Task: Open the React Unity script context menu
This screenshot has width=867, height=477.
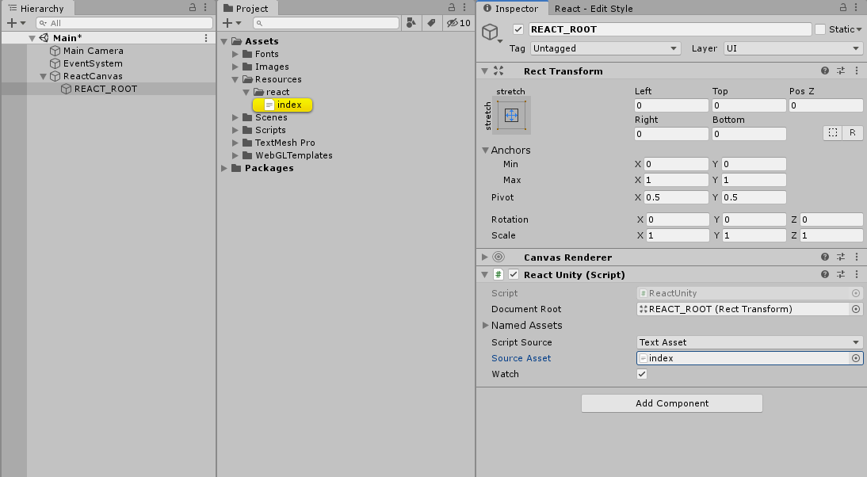Action: (856, 274)
